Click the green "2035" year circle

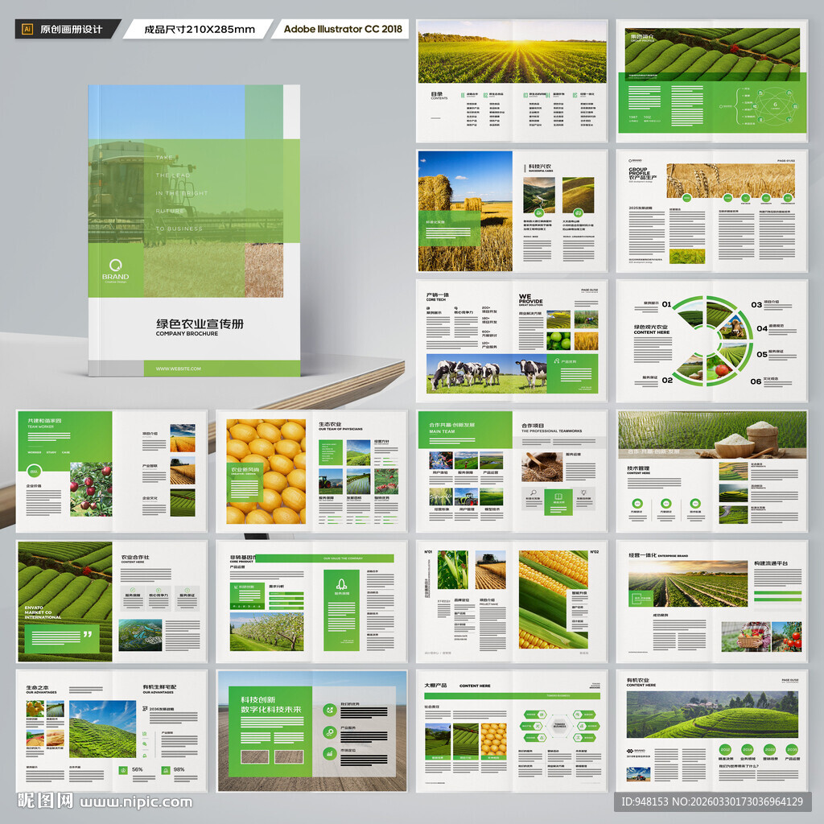[x=792, y=749]
